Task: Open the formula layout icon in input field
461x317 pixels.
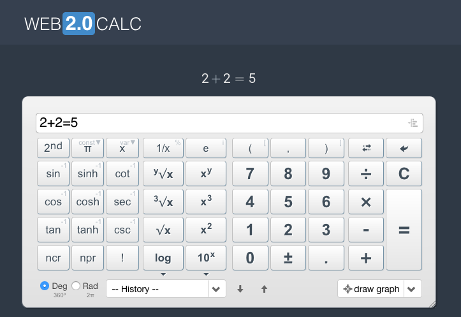Action: (413, 122)
